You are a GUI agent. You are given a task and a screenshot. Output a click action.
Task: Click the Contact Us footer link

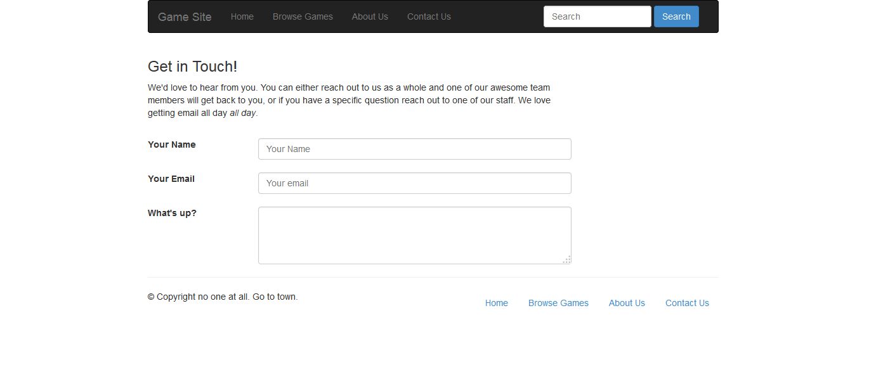pyautogui.click(x=687, y=303)
